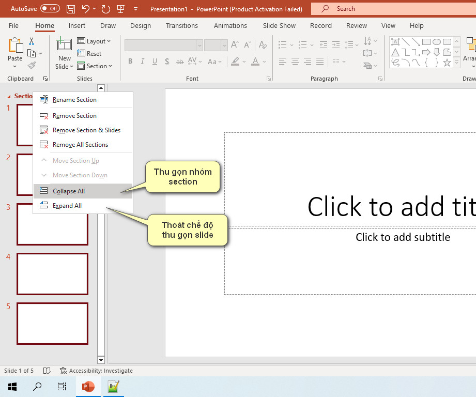Click the Text Highlight Color button
The width and height of the screenshot is (476, 397).
pos(235,62)
